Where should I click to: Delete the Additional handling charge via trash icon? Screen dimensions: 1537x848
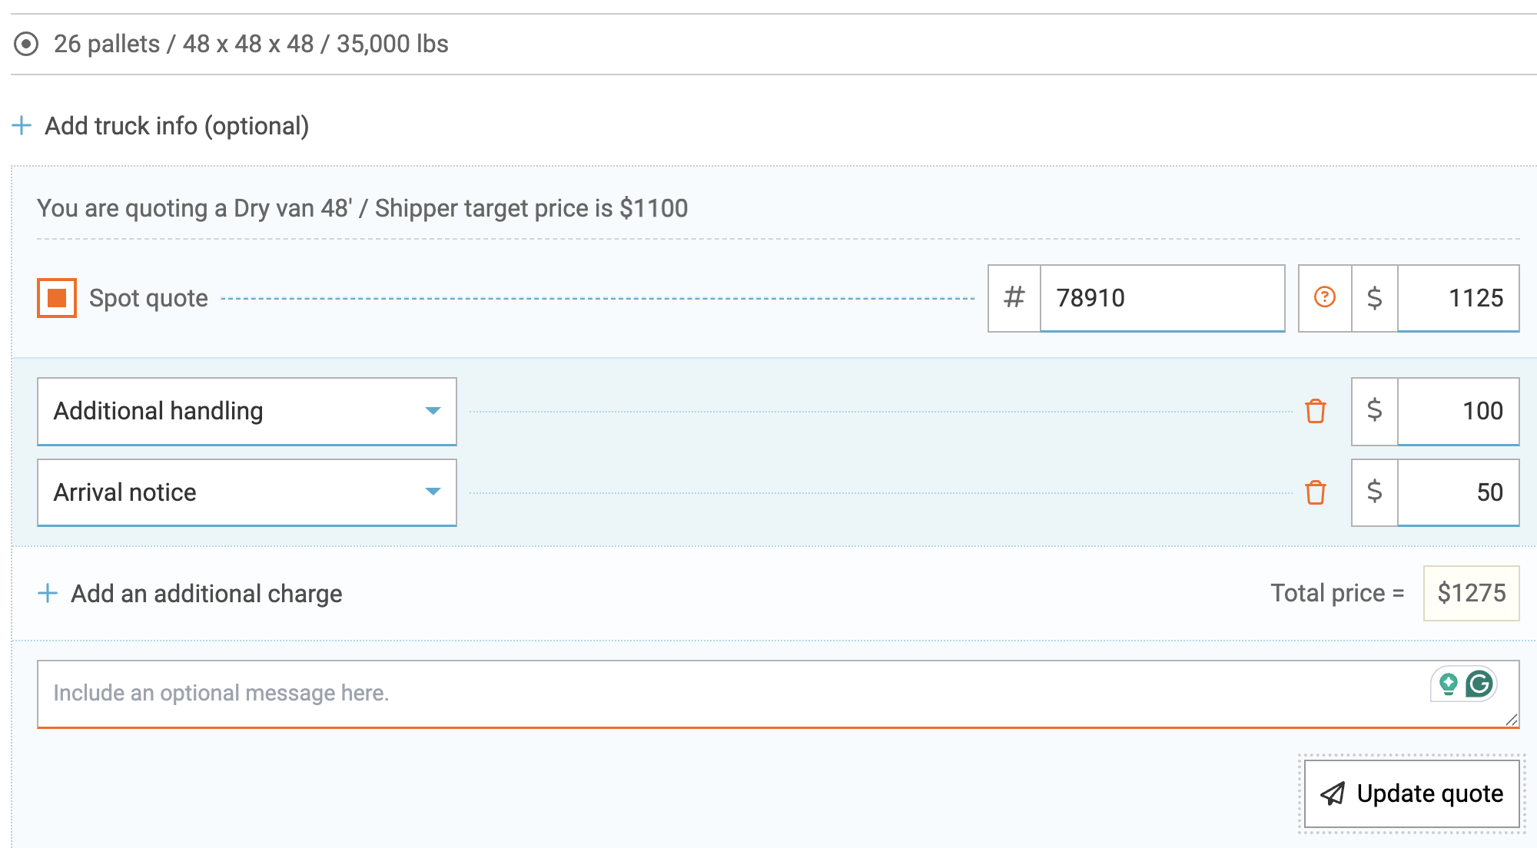click(1317, 412)
